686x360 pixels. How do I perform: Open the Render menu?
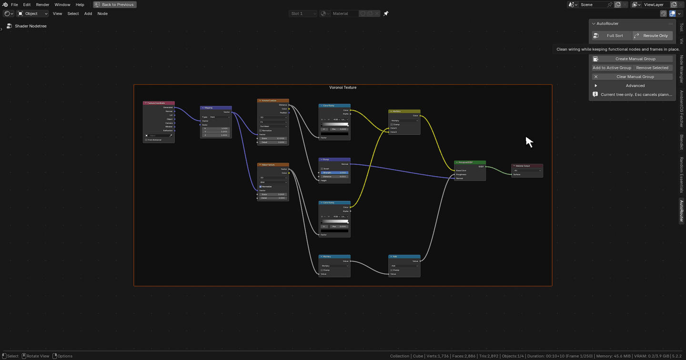[42, 4]
